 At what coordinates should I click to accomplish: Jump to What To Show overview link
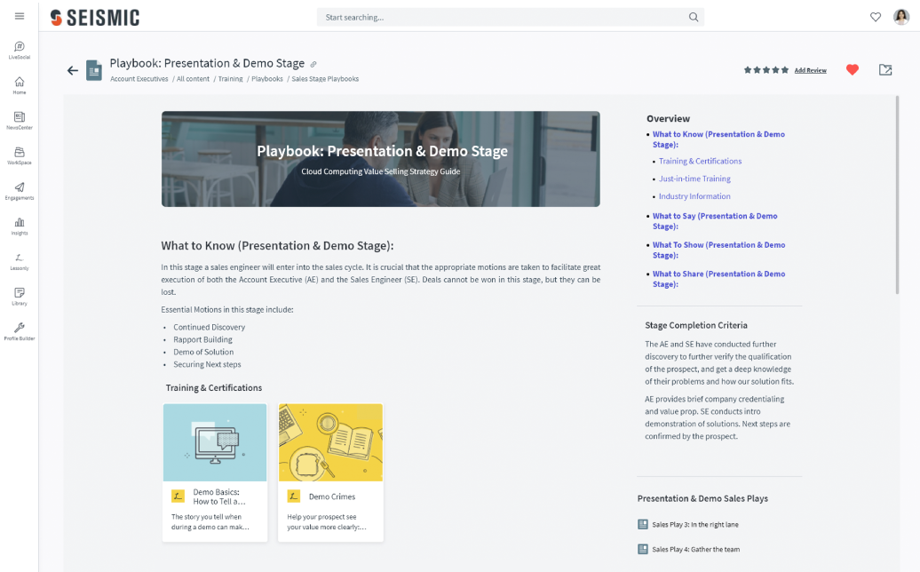tap(718, 250)
